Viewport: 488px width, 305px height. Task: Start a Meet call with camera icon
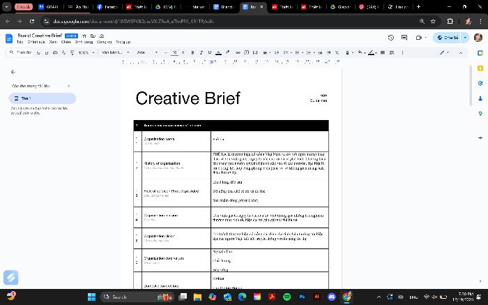[419, 38]
